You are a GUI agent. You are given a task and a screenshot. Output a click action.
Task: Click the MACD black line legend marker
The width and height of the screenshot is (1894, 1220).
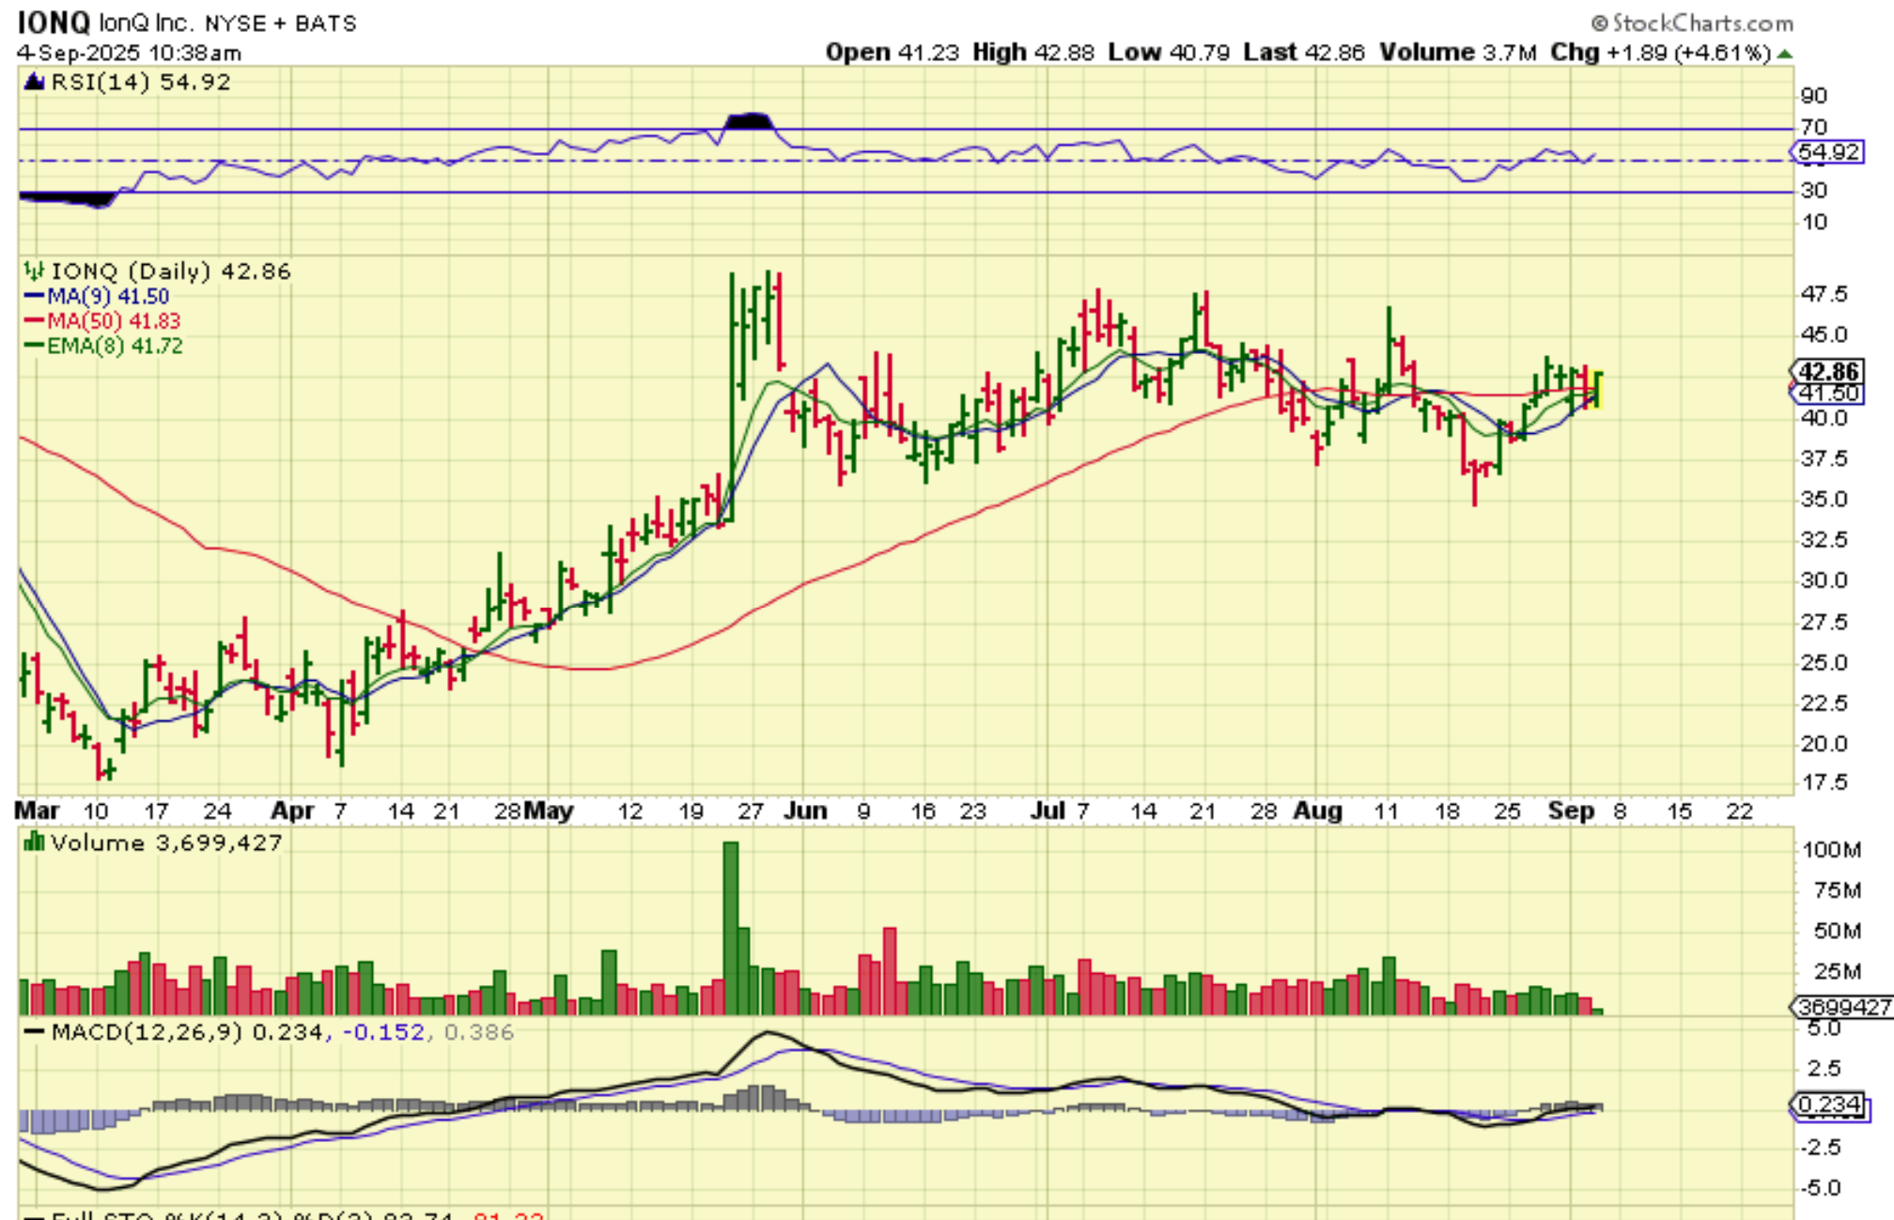[x=34, y=1032]
